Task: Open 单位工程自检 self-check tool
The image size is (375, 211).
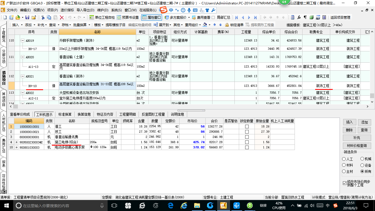Action: (102, 17)
